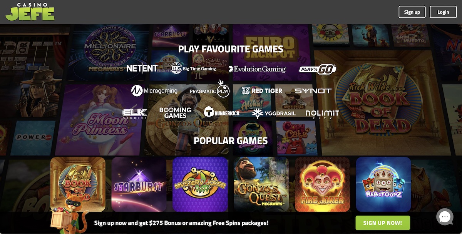Select the Big Time Gaming logo

click(193, 69)
